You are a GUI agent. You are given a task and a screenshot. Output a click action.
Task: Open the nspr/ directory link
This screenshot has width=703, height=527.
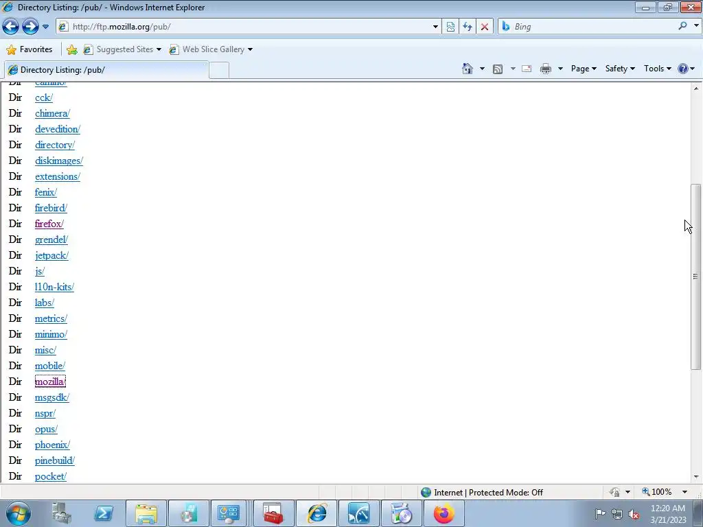pyautogui.click(x=45, y=413)
